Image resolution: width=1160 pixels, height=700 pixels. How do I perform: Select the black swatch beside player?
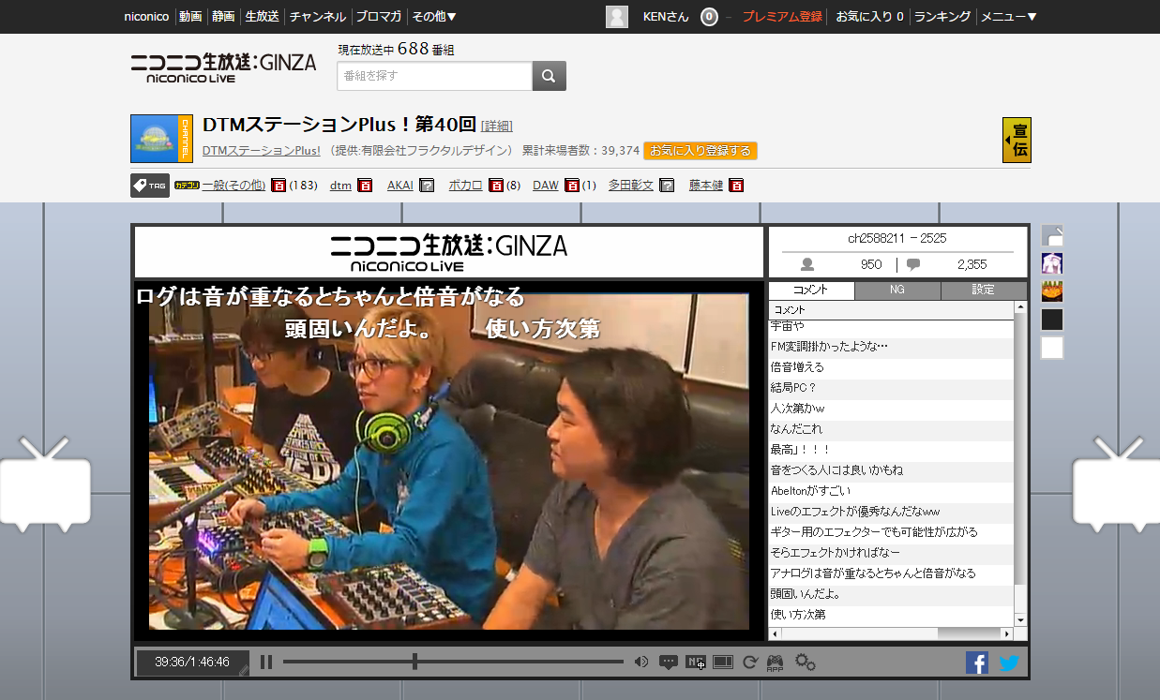(x=1052, y=320)
